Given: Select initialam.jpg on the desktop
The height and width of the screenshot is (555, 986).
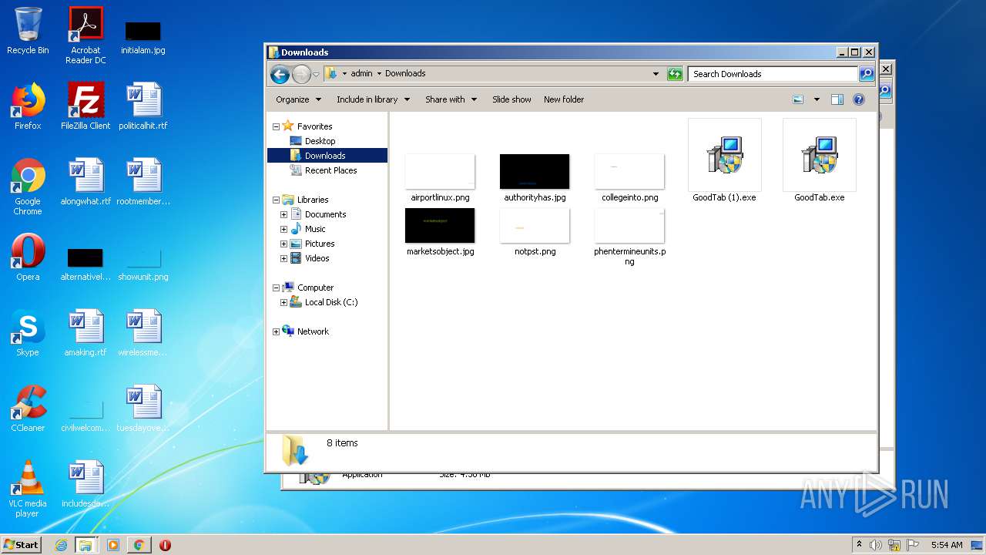Looking at the screenshot, I should [143, 37].
